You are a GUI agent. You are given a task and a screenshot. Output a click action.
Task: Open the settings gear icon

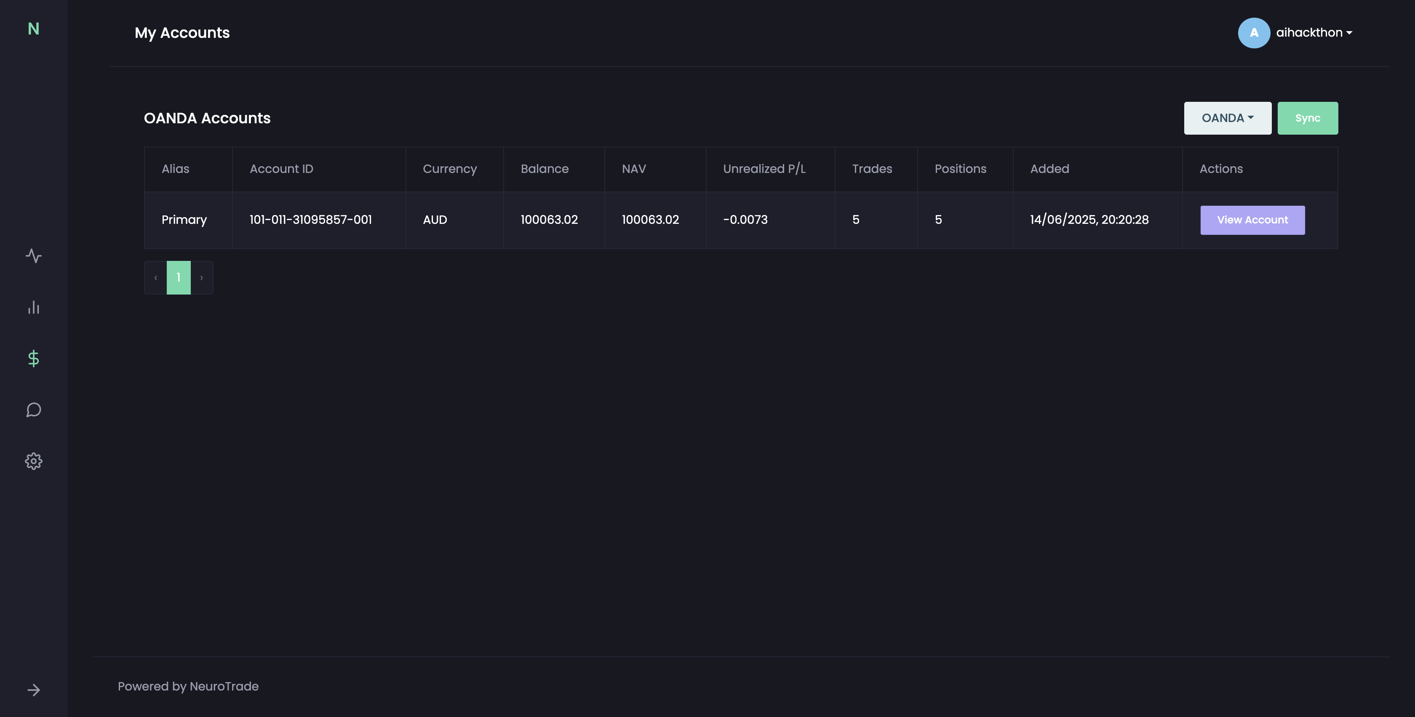pos(34,461)
